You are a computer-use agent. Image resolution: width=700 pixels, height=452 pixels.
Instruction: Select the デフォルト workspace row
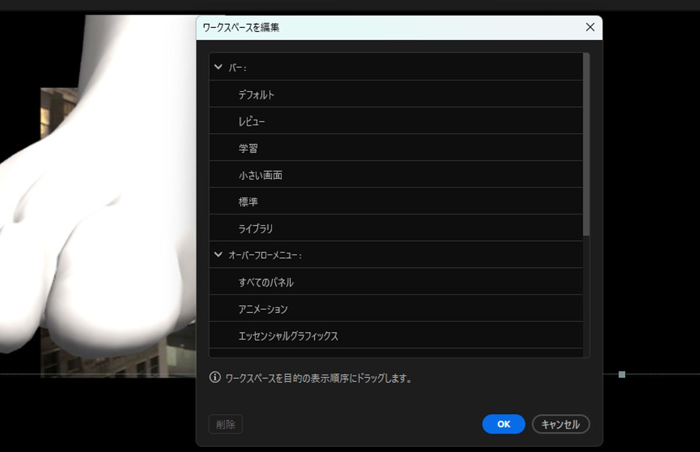click(395, 94)
